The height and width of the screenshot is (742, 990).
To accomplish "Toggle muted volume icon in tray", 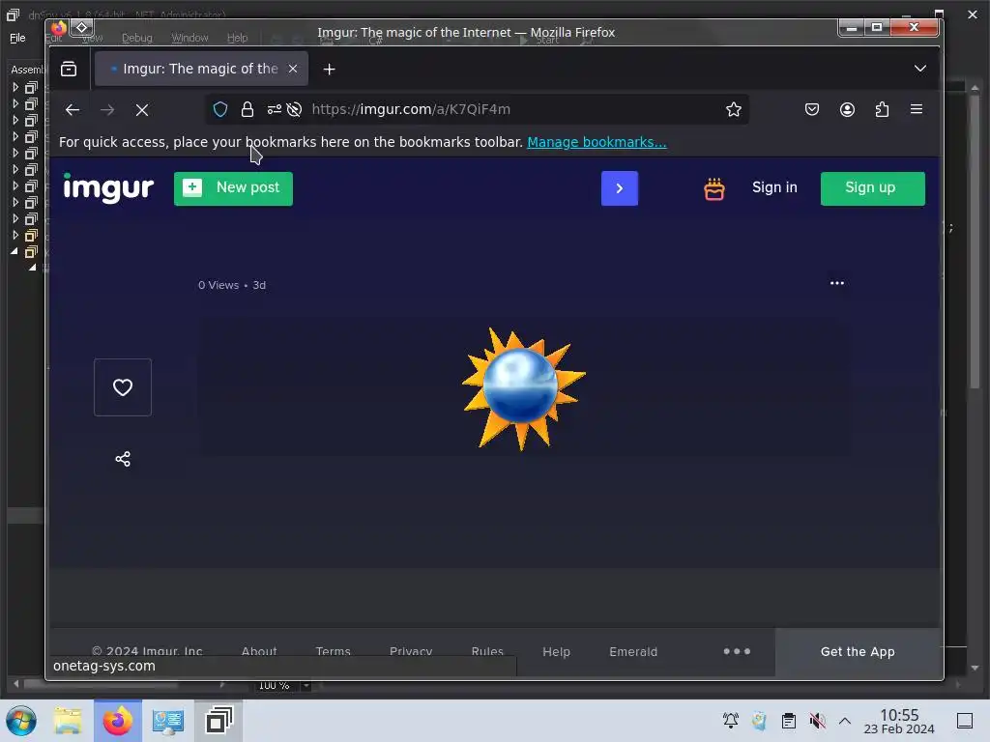I will 817,721.
